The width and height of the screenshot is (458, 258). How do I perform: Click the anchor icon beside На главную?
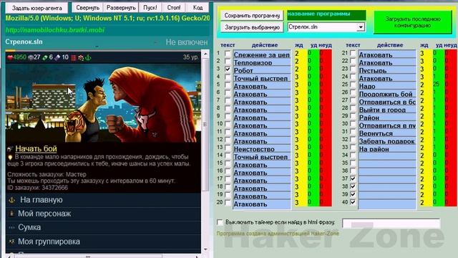click(x=12, y=200)
